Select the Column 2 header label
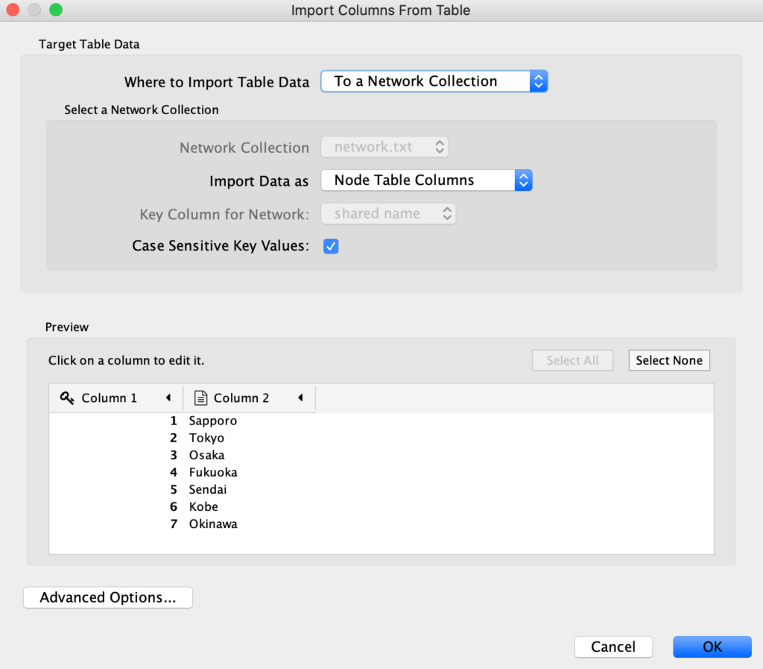Screen dimensions: 763x669 pos(241,398)
